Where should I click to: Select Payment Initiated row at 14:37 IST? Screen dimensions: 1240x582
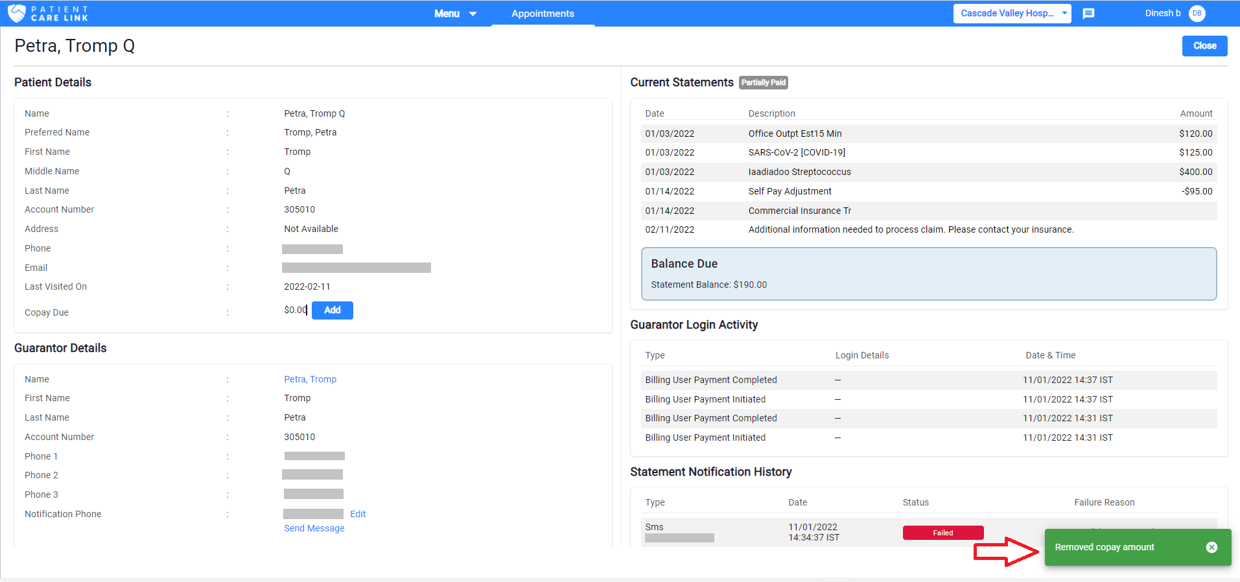point(929,399)
